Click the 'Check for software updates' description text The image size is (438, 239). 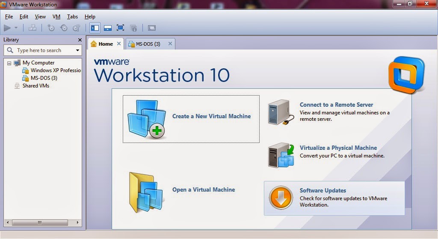[343, 201]
